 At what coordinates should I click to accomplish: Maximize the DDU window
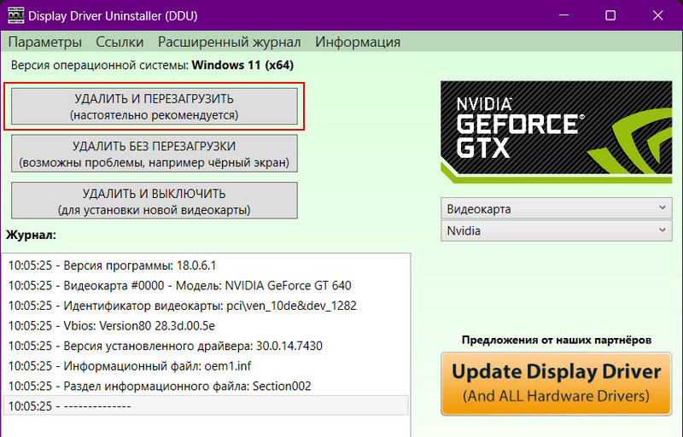coord(610,15)
